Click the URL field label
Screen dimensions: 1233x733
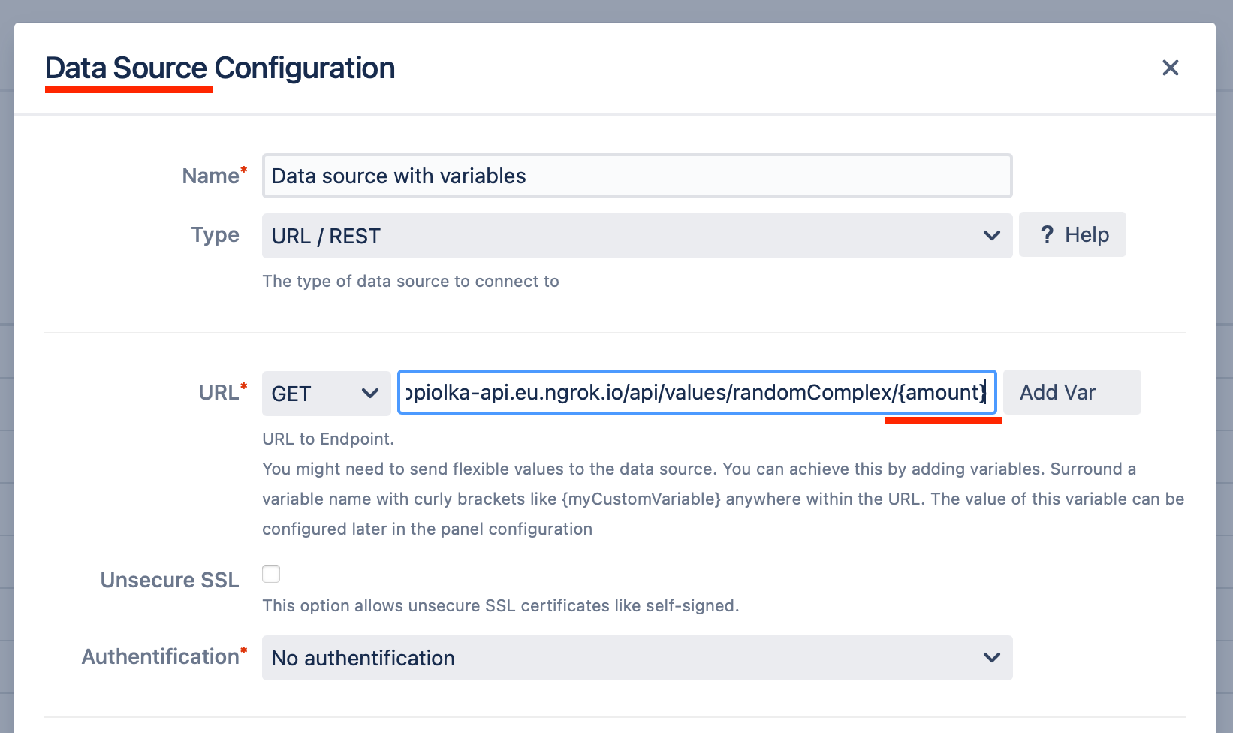[219, 392]
